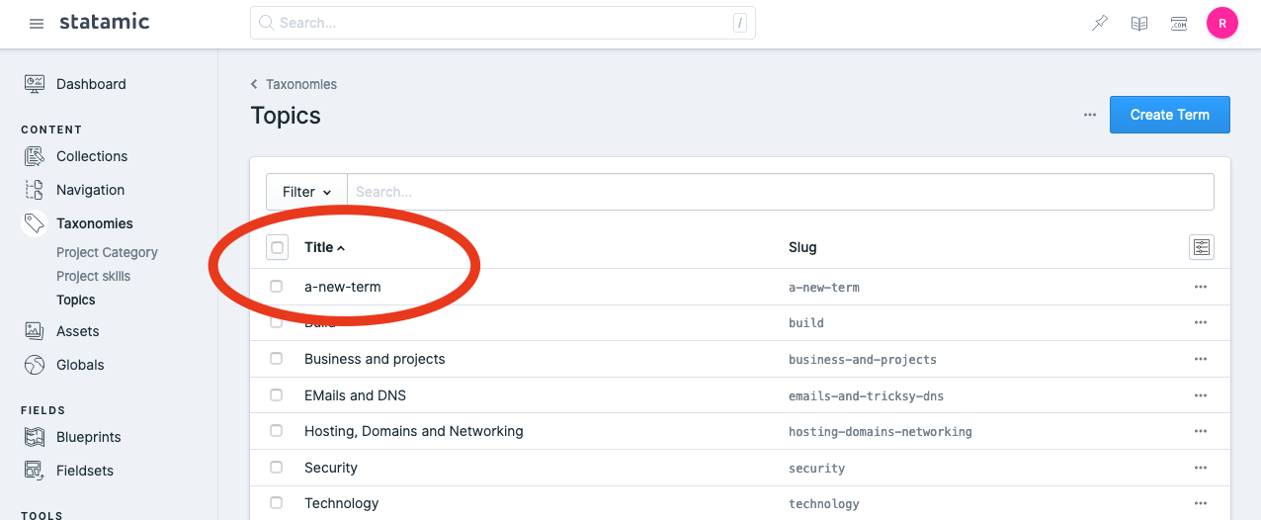
Task: Check the EMails and DNS checkbox
Action: click(277, 394)
